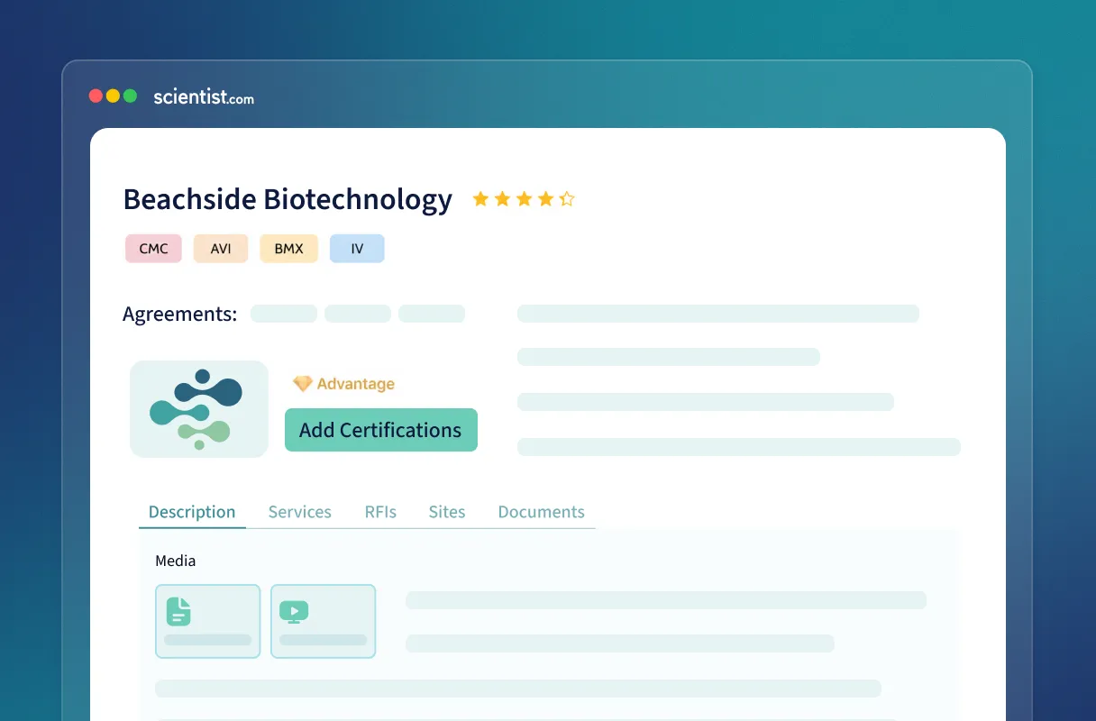Click the empty fifth rating star
The image size is (1096, 721).
tap(567, 199)
